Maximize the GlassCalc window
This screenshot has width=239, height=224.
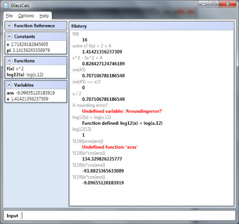pyautogui.click(x=214, y=4)
